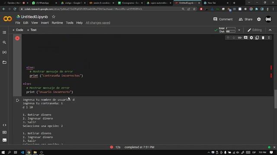Viewport: 277px width, 155px height.
Task: Collapse the header with chevron
Action: pos(270,30)
